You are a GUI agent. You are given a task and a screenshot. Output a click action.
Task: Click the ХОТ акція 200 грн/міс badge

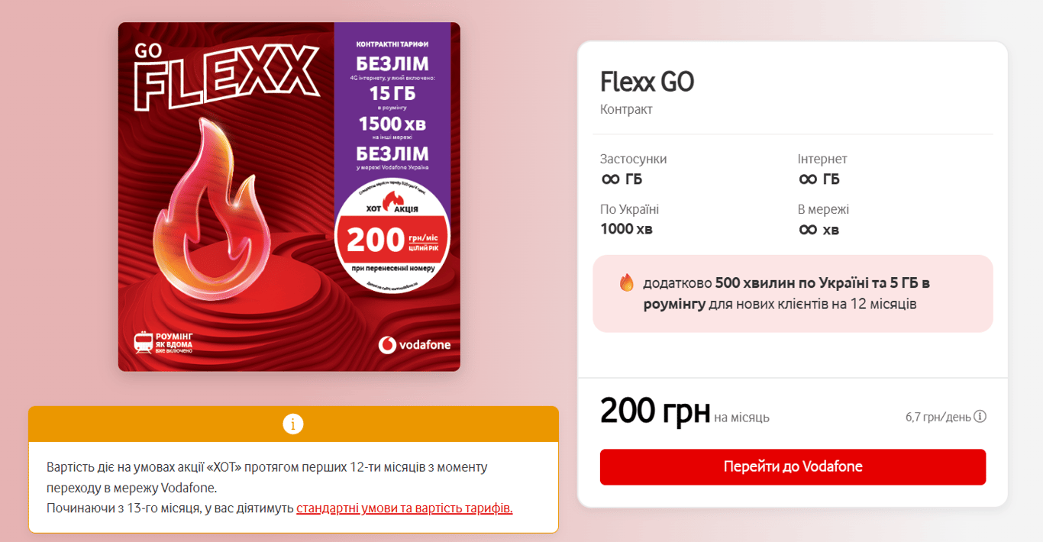[392, 233]
